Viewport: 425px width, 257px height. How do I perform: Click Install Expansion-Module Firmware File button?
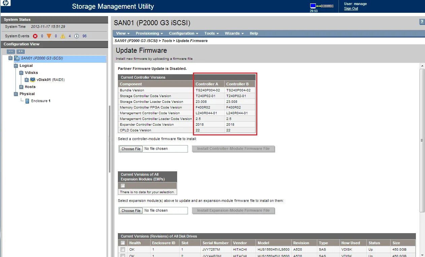coord(233,210)
